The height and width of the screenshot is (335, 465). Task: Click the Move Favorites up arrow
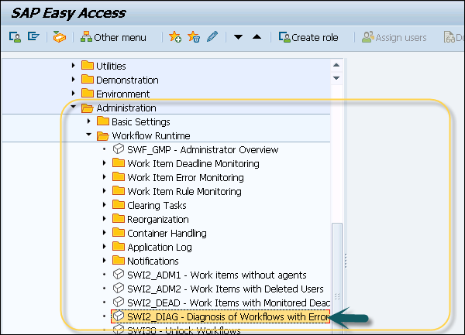pos(257,37)
